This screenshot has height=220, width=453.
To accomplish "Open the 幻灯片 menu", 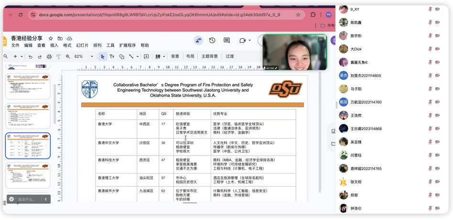I will click(82, 46).
